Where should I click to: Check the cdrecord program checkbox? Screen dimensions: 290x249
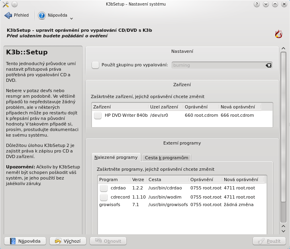104,197
